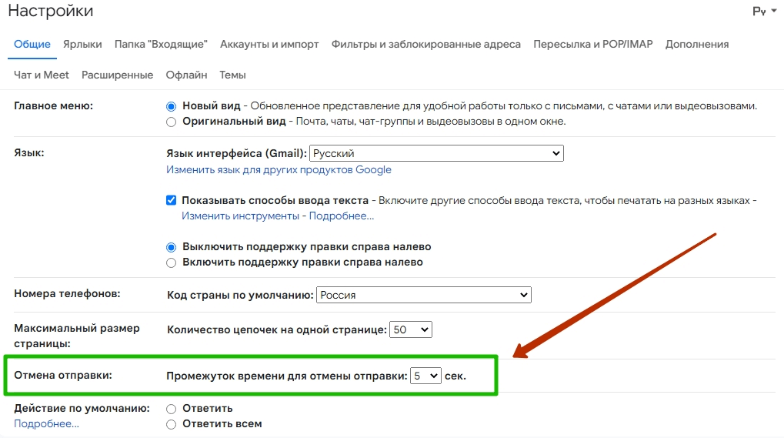Image resolution: width=784 pixels, height=438 pixels.
Task: Select Ответить всем as default action
Action: pos(172,424)
